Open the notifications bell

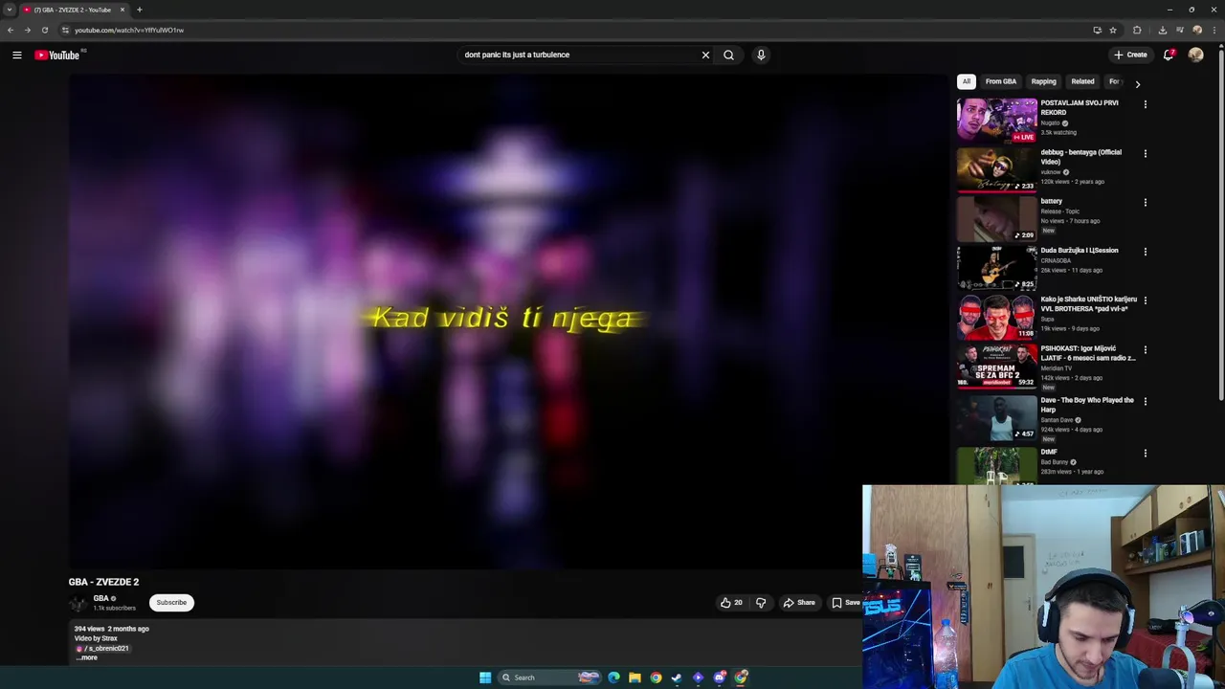(1169, 55)
